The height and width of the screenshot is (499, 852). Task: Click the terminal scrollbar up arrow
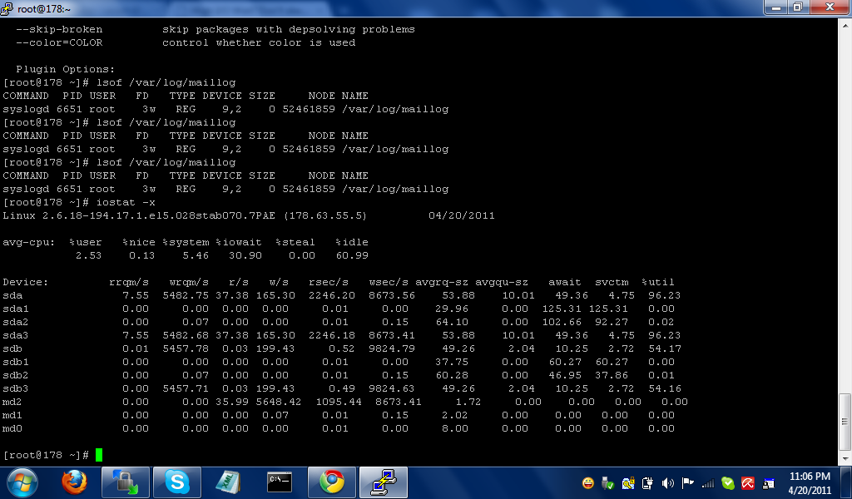click(845, 24)
